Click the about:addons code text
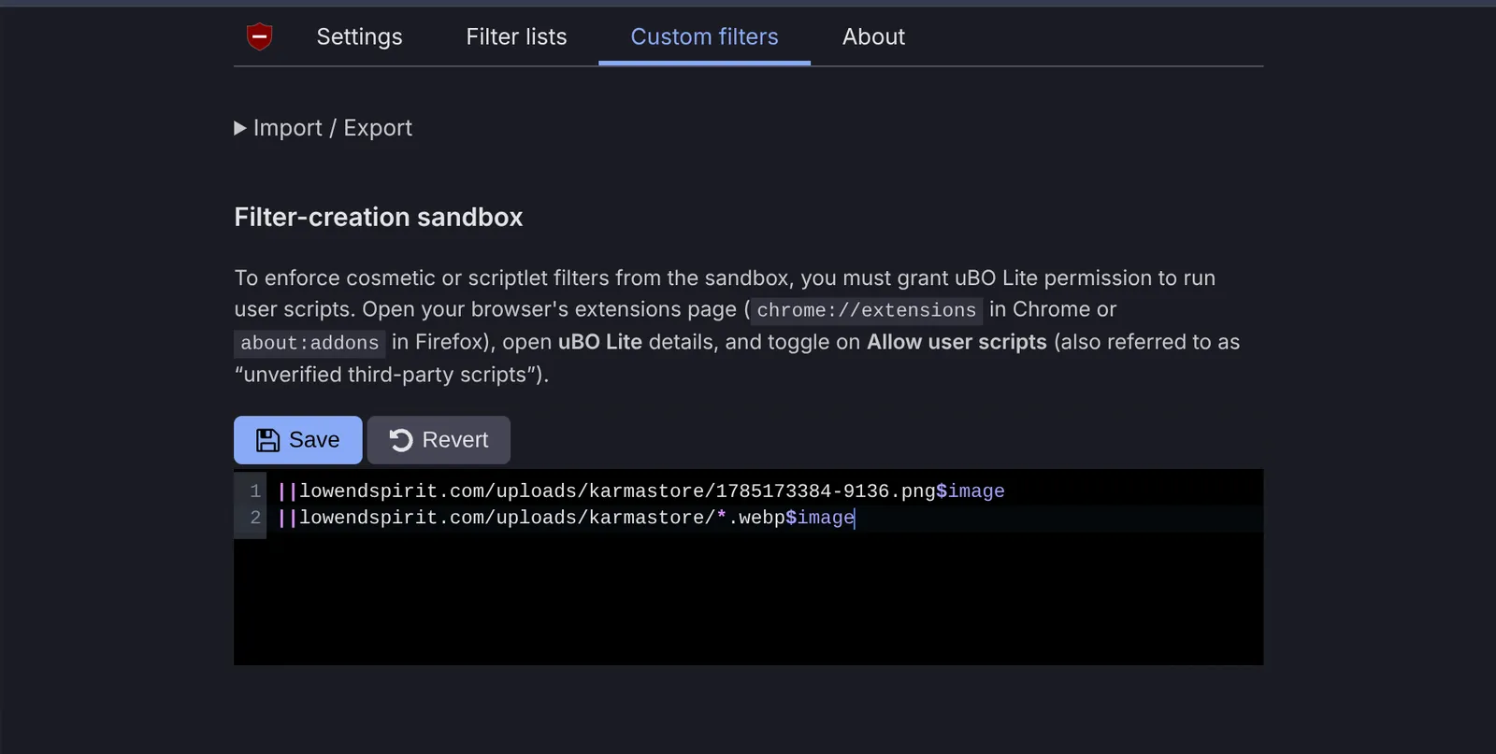 pyautogui.click(x=309, y=343)
